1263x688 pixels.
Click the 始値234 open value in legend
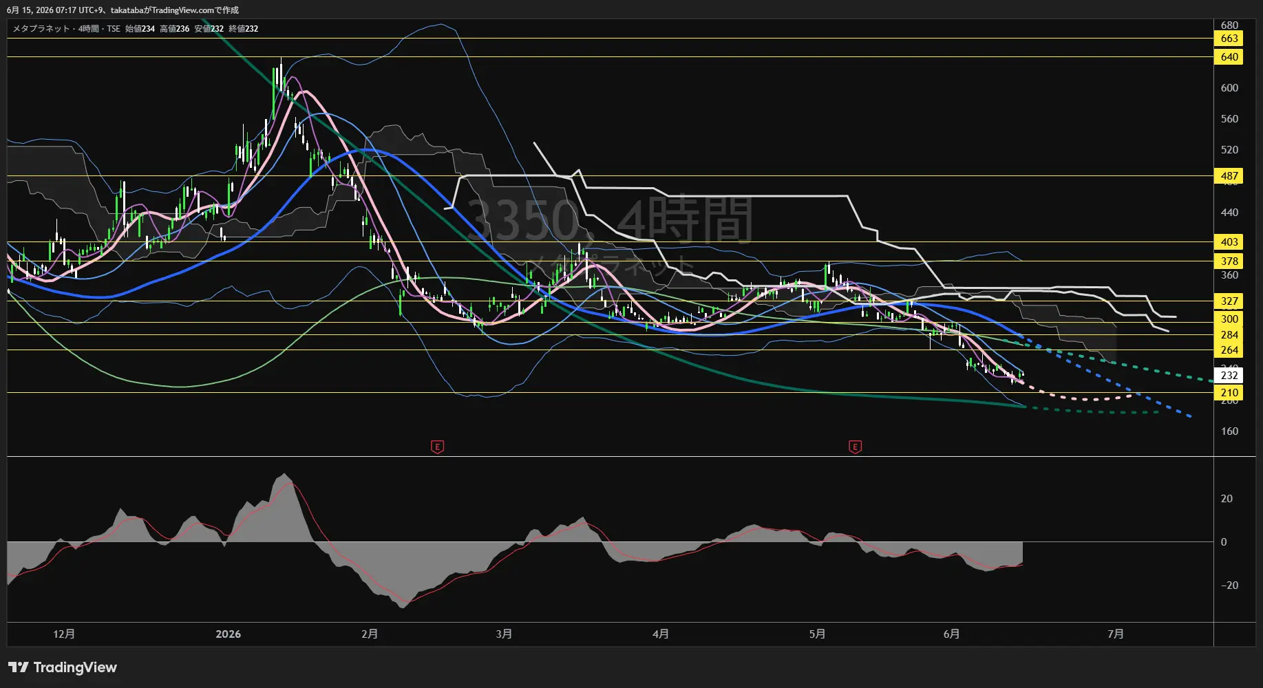[140, 29]
